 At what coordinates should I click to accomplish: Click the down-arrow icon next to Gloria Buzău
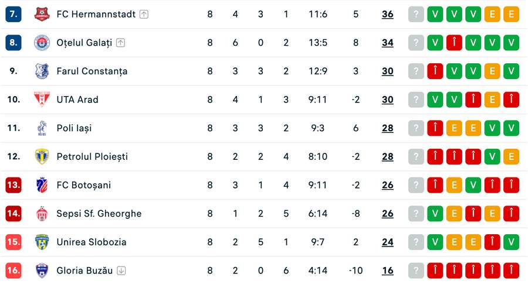pyautogui.click(x=121, y=271)
